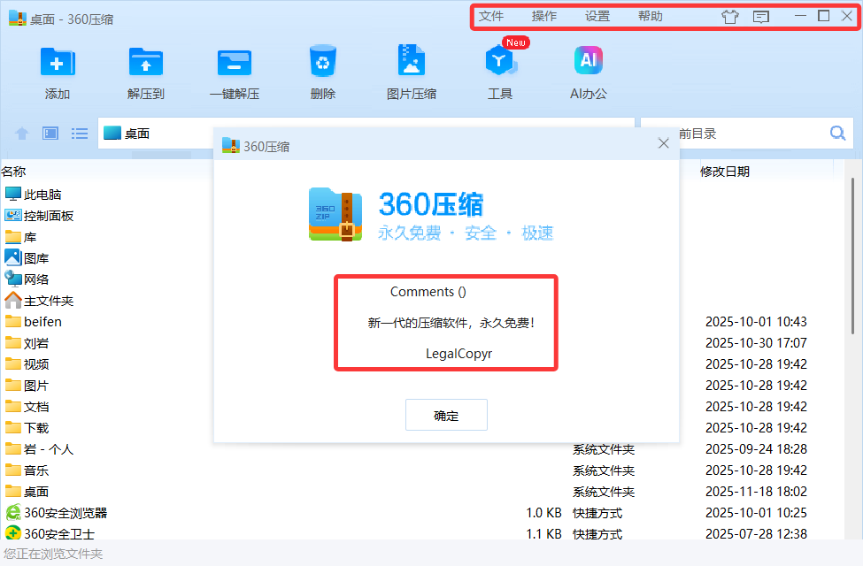Click the 添加 (Add) toolbar icon

[x=58, y=63]
